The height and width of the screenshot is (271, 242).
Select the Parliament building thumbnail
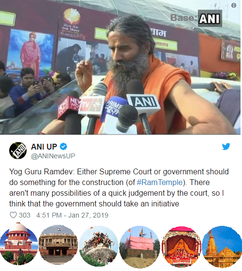pos(58,245)
